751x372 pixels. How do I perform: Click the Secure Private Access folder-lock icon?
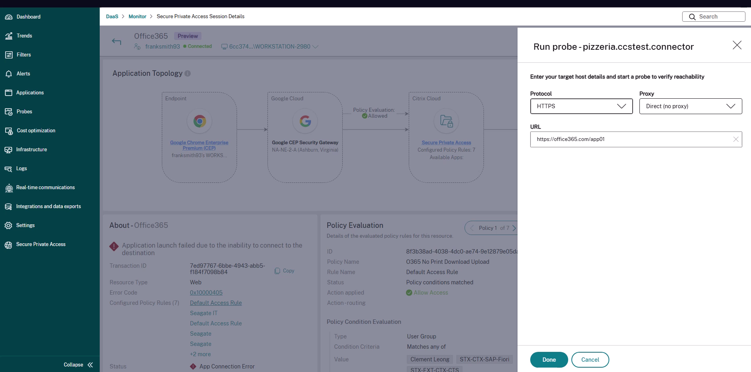(446, 121)
